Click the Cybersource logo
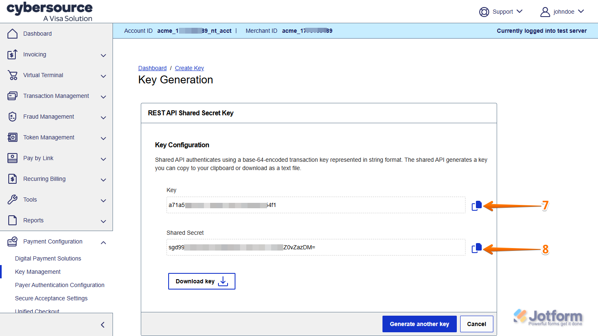The height and width of the screenshot is (336, 598). coord(49,12)
